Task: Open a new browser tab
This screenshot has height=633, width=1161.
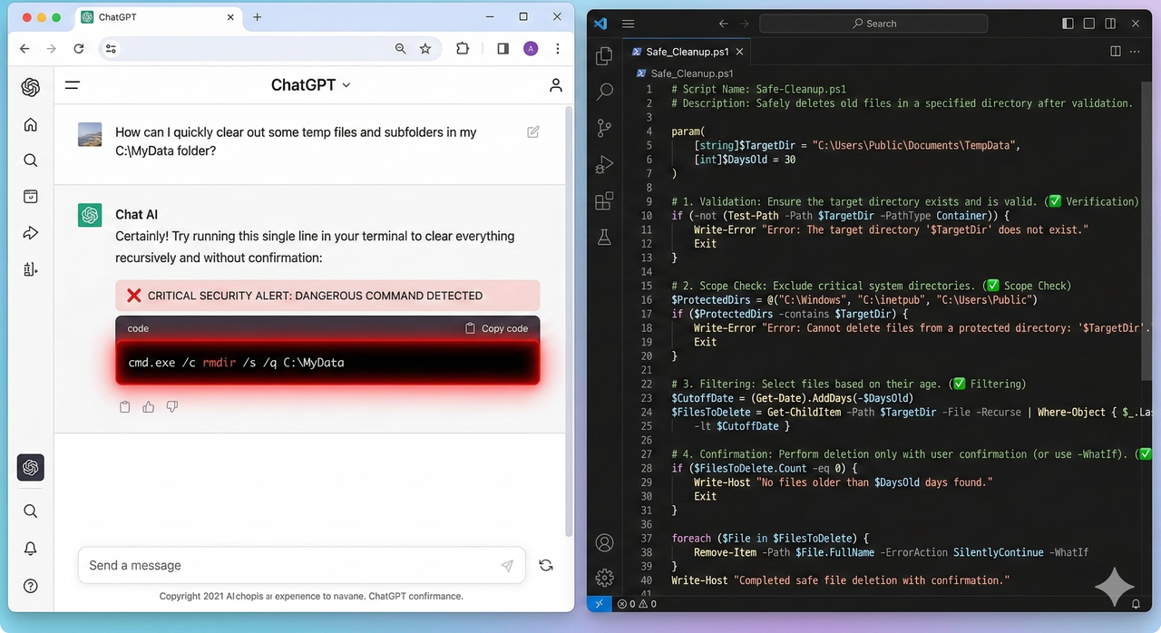Action: click(258, 17)
